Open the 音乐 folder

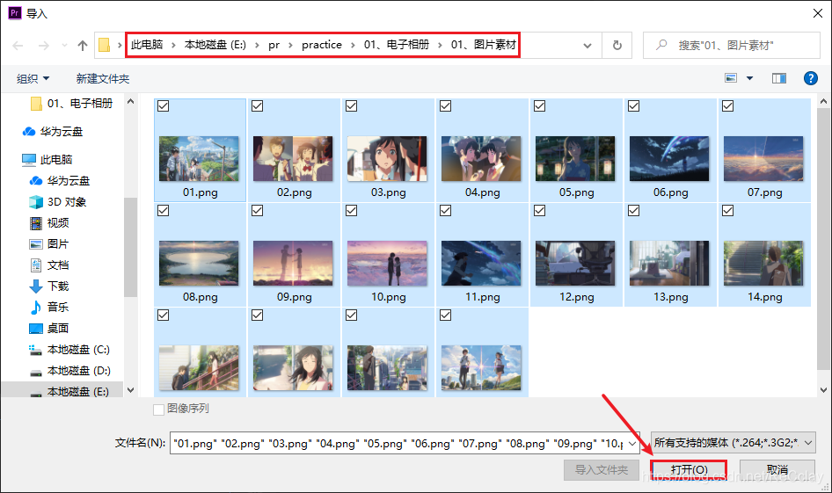click(49, 307)
